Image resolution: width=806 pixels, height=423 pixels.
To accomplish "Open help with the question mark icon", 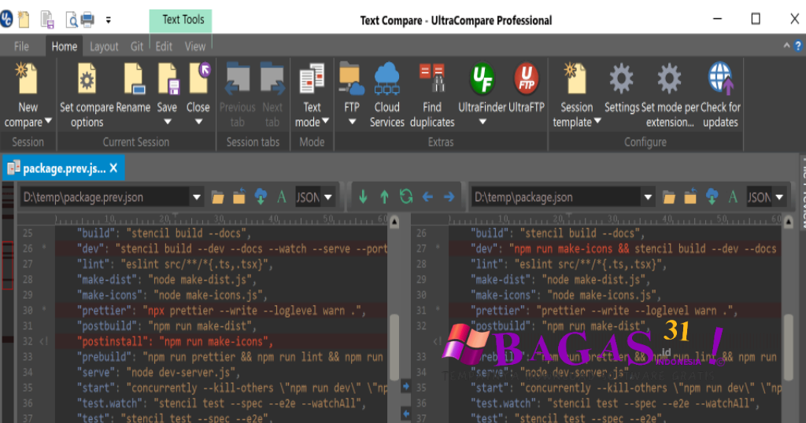I will [x=798, y=46].
